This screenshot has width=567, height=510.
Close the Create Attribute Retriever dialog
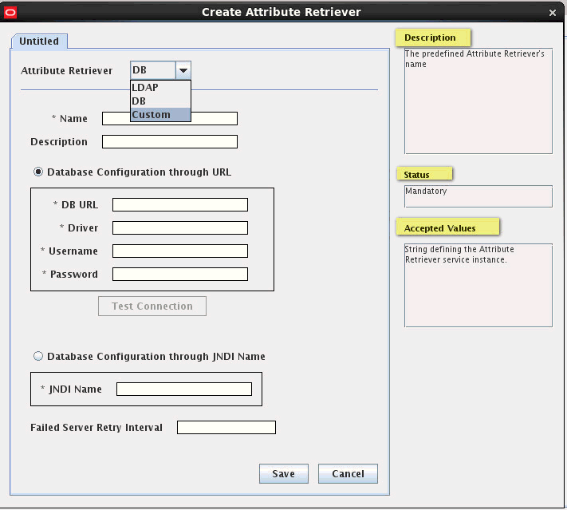click(x=552, y=13)
